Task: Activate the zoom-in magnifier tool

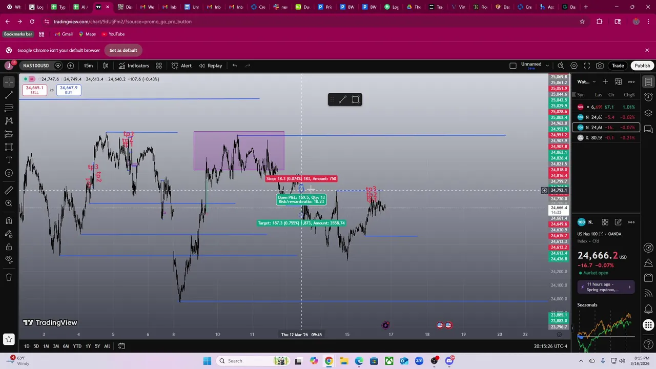Action: [9, 203]
